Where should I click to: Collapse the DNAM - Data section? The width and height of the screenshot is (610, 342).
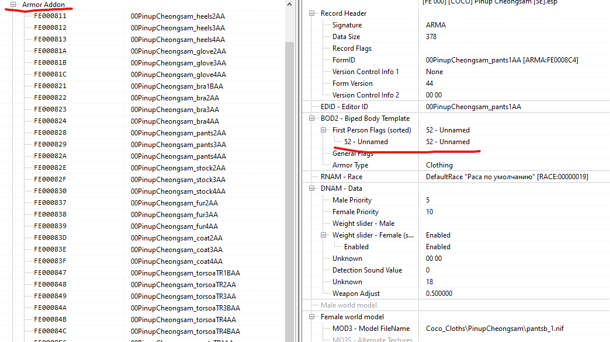[311, 188]
